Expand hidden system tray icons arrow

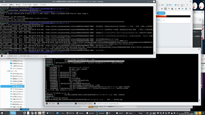pos(177,113)
